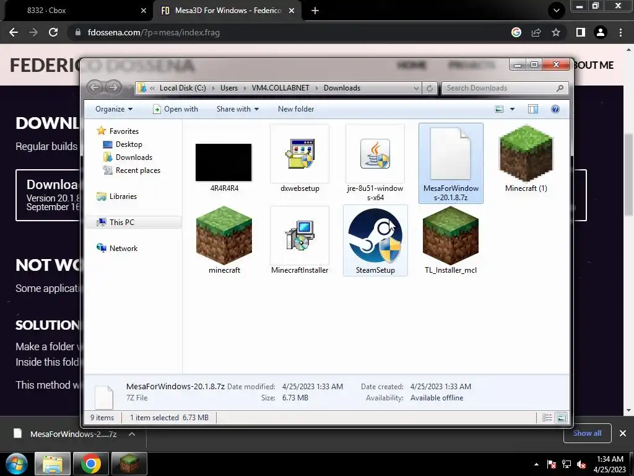Select the SteamSetup icon

(x=375, y=236)
